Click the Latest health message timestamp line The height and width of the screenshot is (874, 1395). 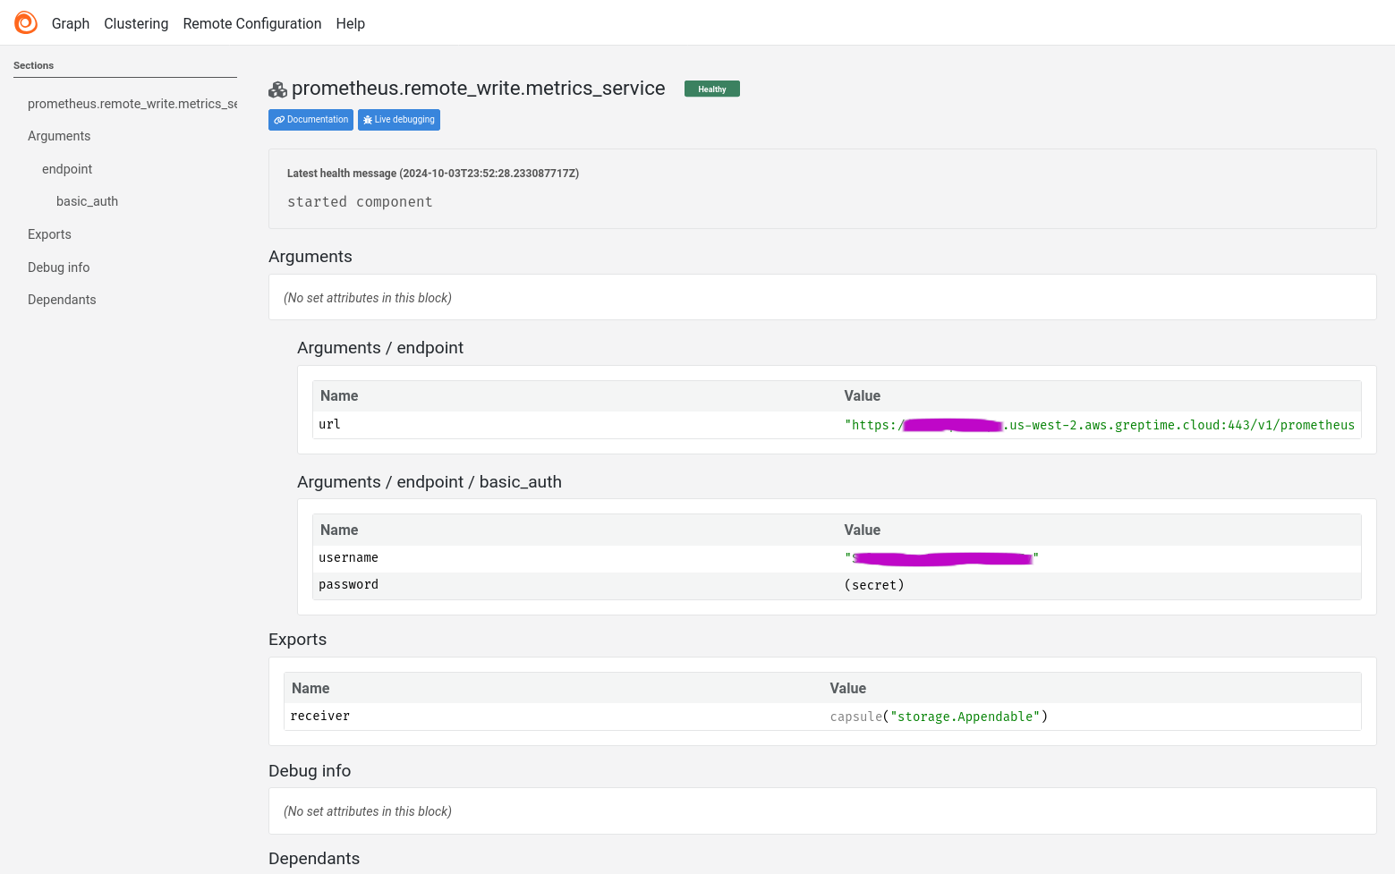click(433, 174)
